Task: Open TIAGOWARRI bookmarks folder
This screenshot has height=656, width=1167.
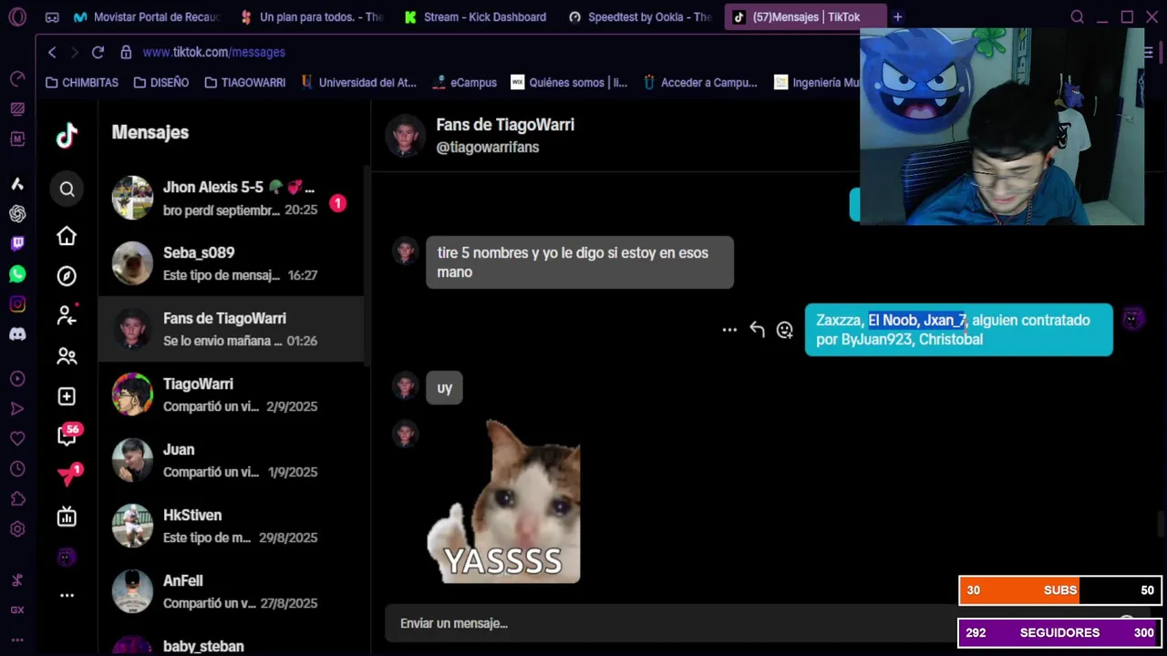Action: pos(245,82)
